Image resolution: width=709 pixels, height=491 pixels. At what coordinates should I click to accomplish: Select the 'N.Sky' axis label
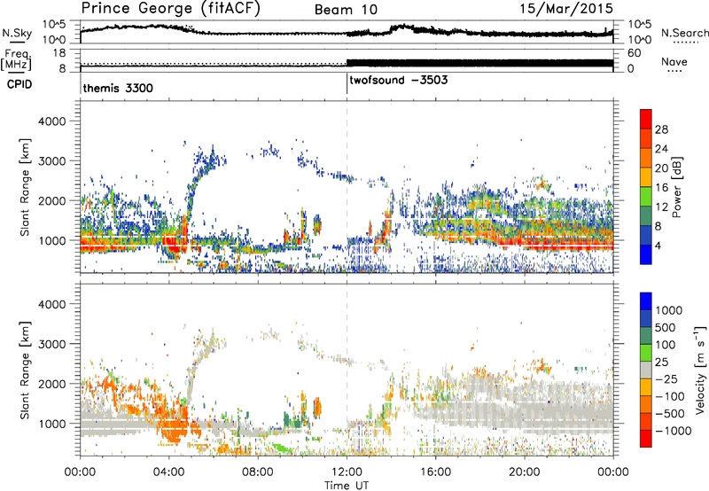click(17, 33)
